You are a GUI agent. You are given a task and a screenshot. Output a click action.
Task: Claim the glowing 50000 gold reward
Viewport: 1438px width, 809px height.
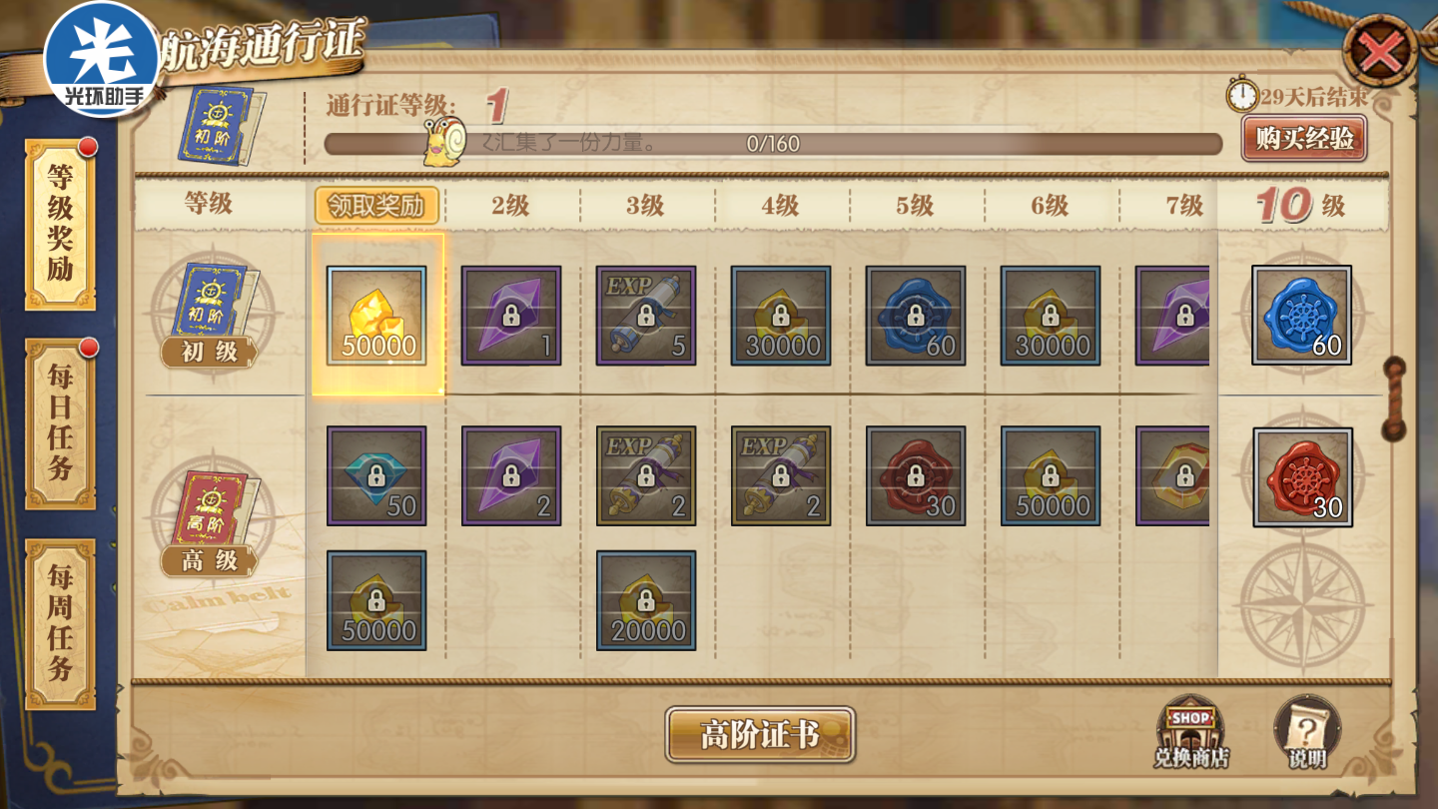click(376, 316)
